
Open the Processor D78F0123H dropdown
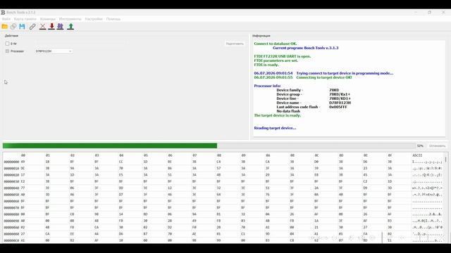tap(54, 51)
